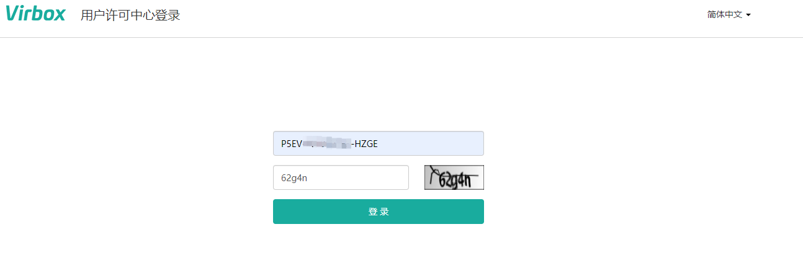Screen dimensions: 803x255
Task: Refresh the 62g4n captcha image
Action: pyautogui.click(x=454, y=177)
